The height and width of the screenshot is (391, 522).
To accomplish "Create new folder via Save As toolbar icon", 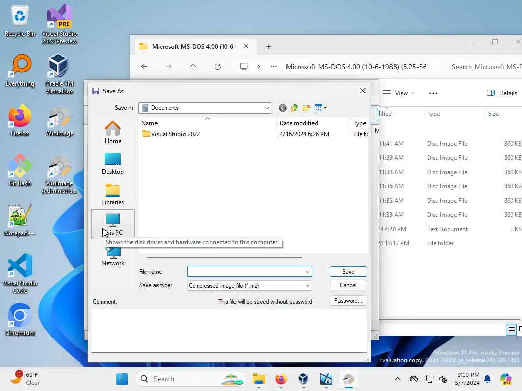I will [x=306, y=108].
